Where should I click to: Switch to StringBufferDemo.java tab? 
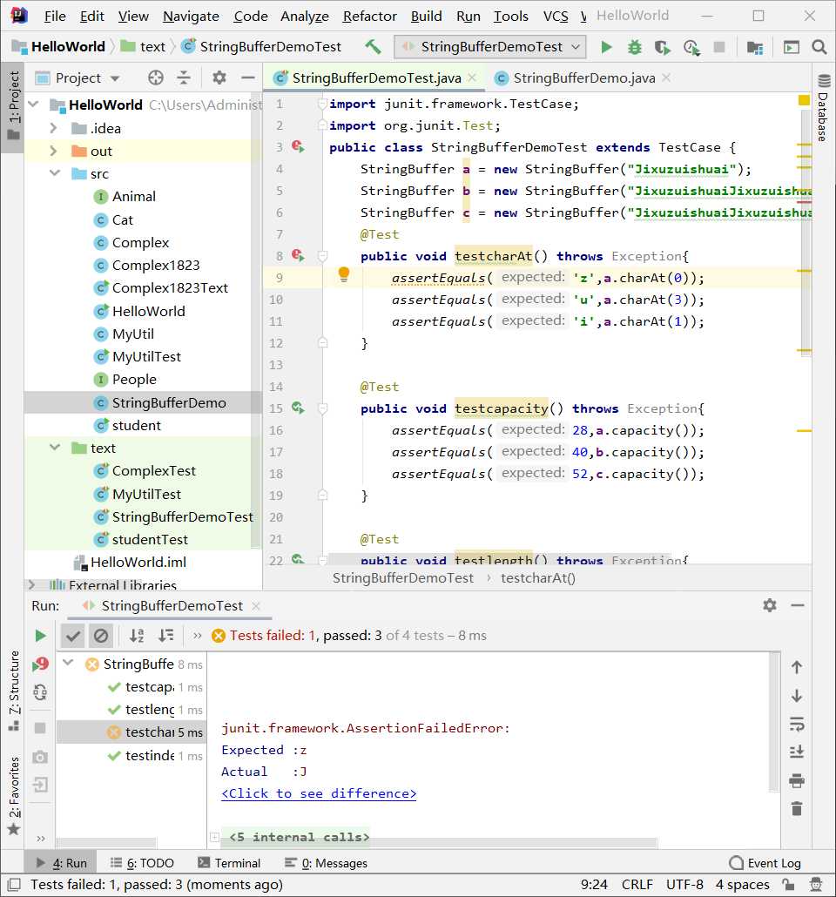(583, 78)
